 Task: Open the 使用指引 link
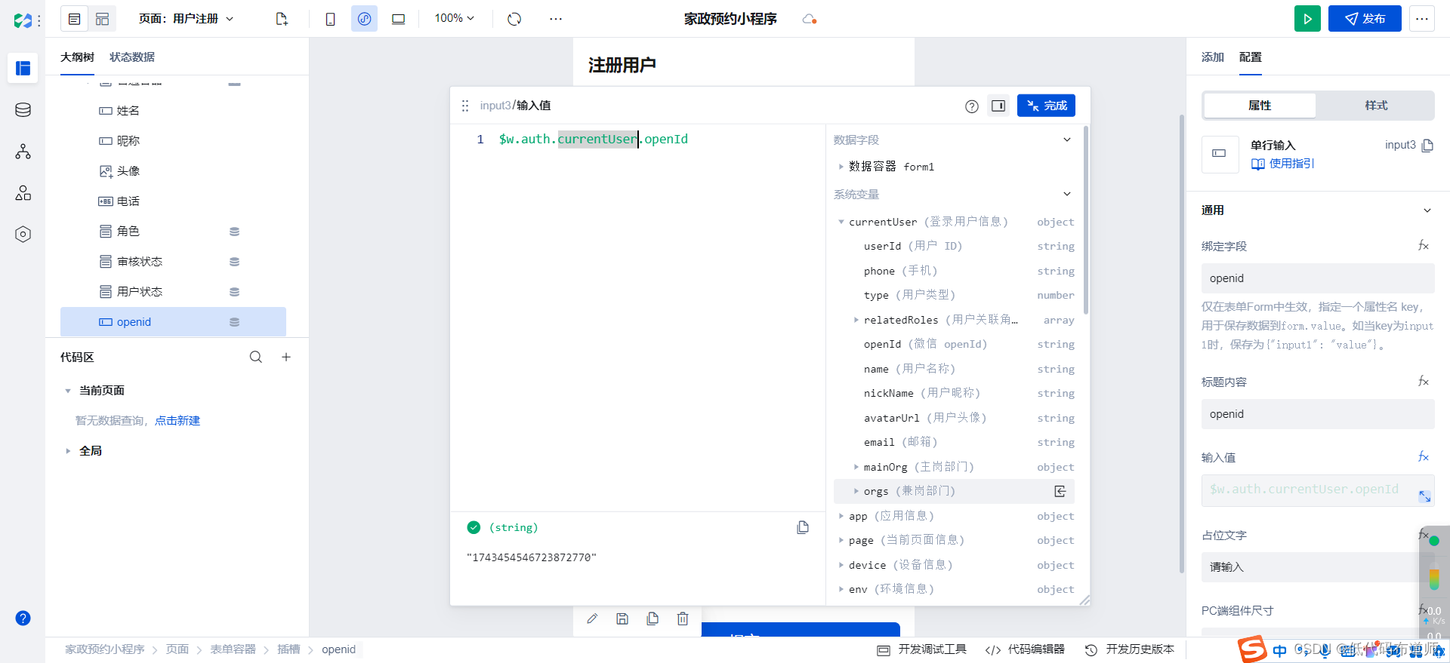click(1283, 164)
